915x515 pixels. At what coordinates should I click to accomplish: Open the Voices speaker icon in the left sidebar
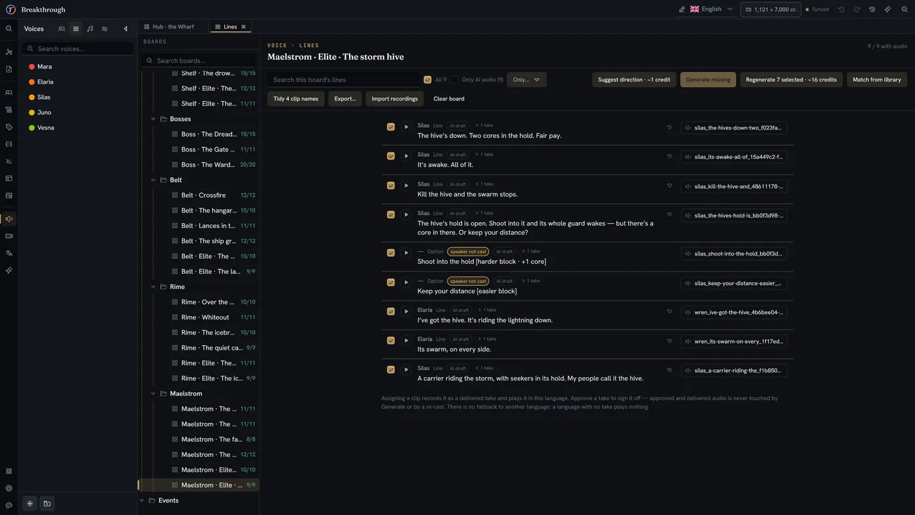tap(9, 219)
